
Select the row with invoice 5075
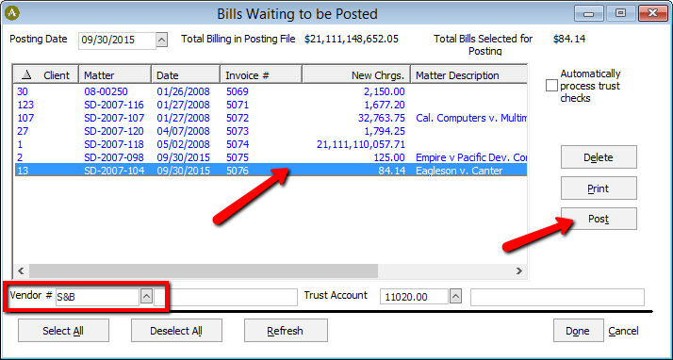point(271,157)
